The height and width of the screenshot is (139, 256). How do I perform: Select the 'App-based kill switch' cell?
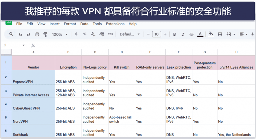122,118
